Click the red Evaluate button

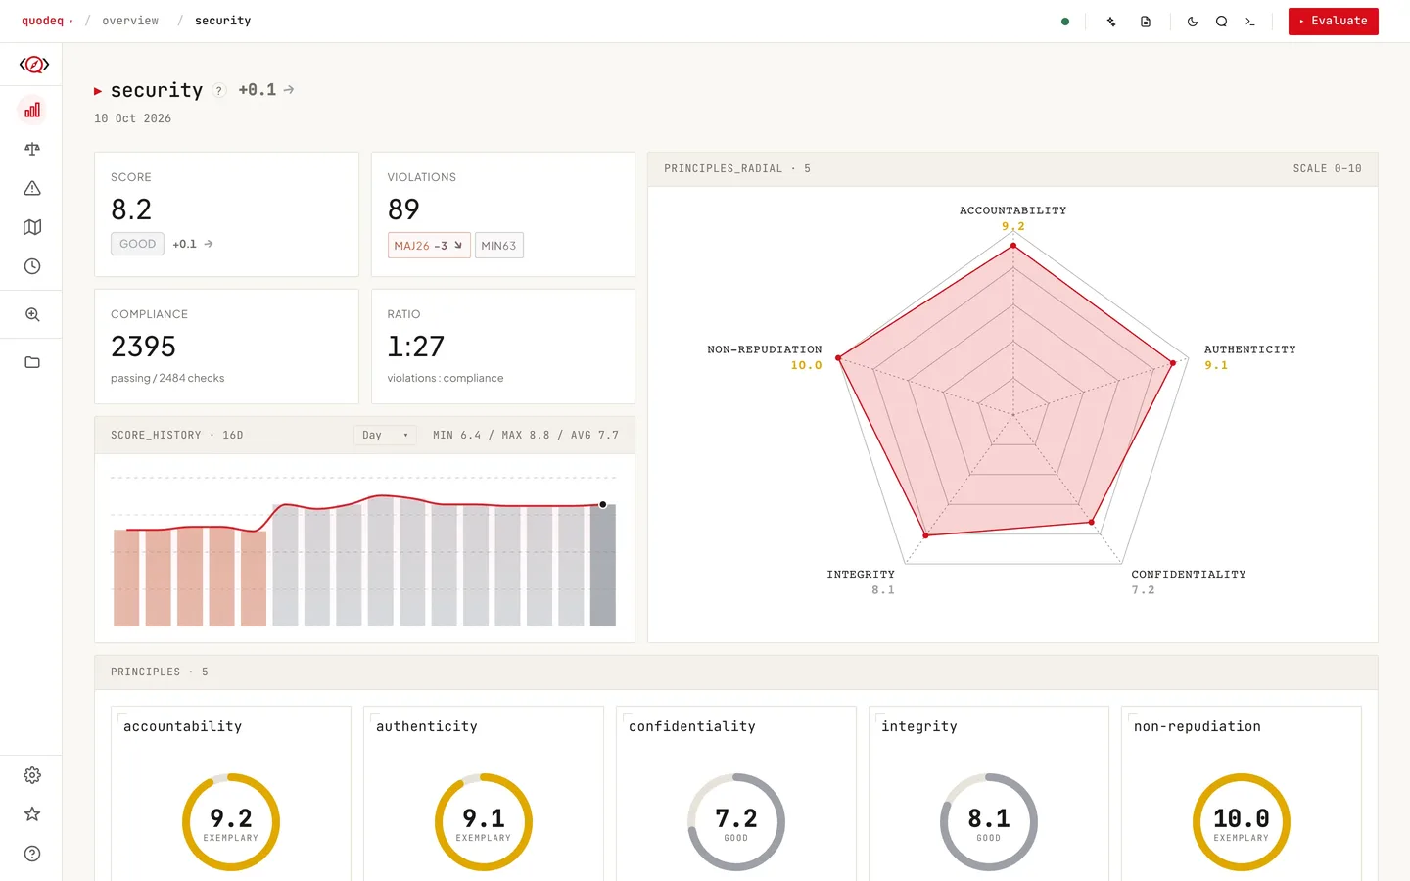point(1333,22)
